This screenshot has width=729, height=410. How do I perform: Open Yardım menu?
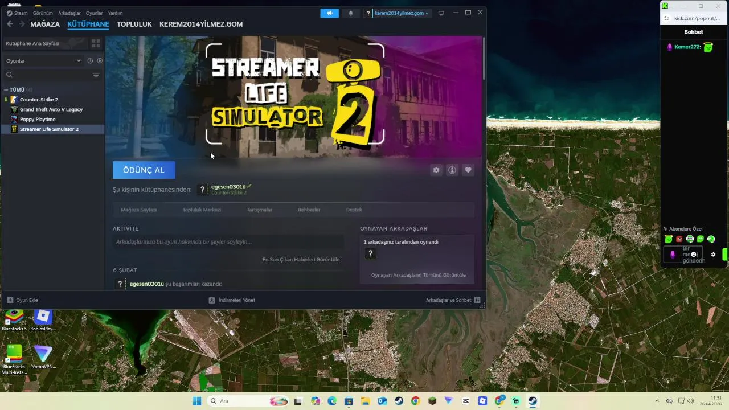coord(115,13)
